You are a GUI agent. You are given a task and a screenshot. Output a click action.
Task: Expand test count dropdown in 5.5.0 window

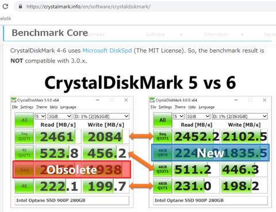[x=40, y=117]
